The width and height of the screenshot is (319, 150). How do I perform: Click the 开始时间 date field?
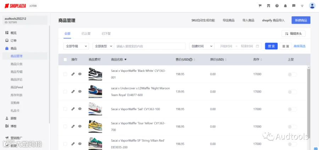(x=226, y=46)
